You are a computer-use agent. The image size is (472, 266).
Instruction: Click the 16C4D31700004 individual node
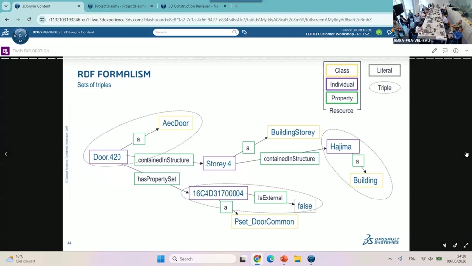[x=218, y=193]
